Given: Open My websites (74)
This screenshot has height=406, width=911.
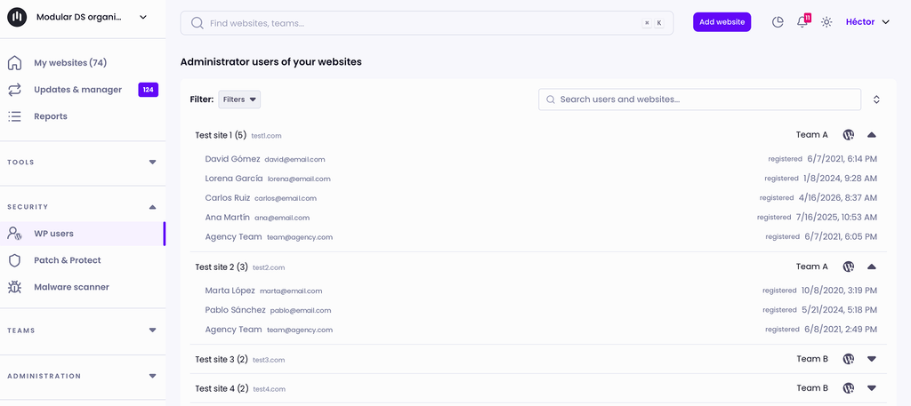Looking at the screenshot, I should click(70, 63).
